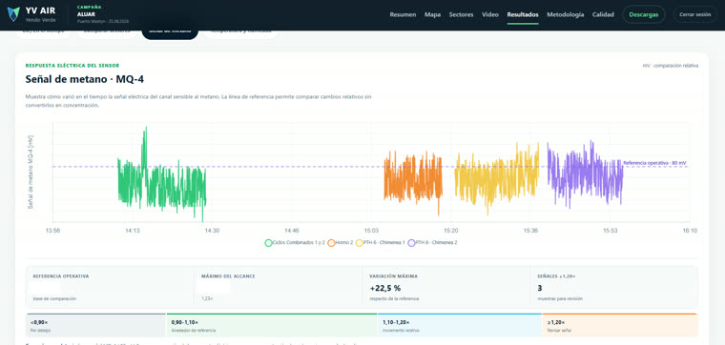The height and width of the screenshot is (345, 725).
Task: Toggle Ciclos Combinados 1 y 2 legend series
Action: (x=295, y=242)
